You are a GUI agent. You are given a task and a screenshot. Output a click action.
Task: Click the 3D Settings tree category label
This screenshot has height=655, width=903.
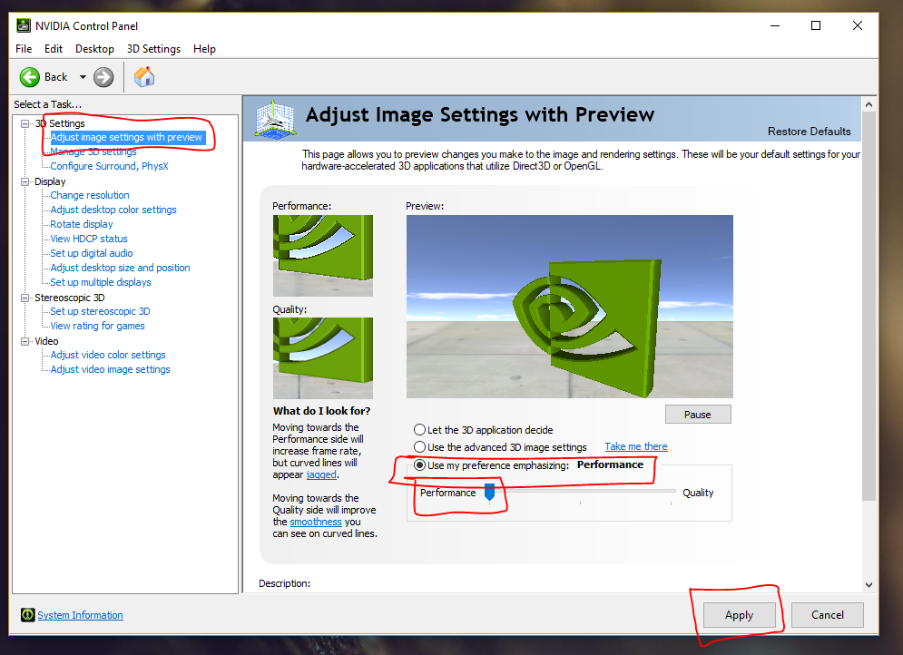click(60, 123)
